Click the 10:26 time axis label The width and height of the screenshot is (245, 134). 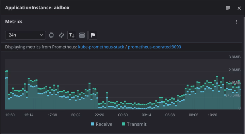pyautogui.click(x=212, y=115)
